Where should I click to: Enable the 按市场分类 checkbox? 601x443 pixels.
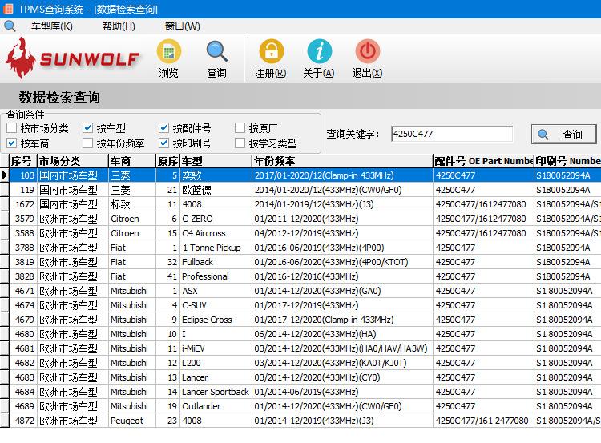tap(11, 128)
